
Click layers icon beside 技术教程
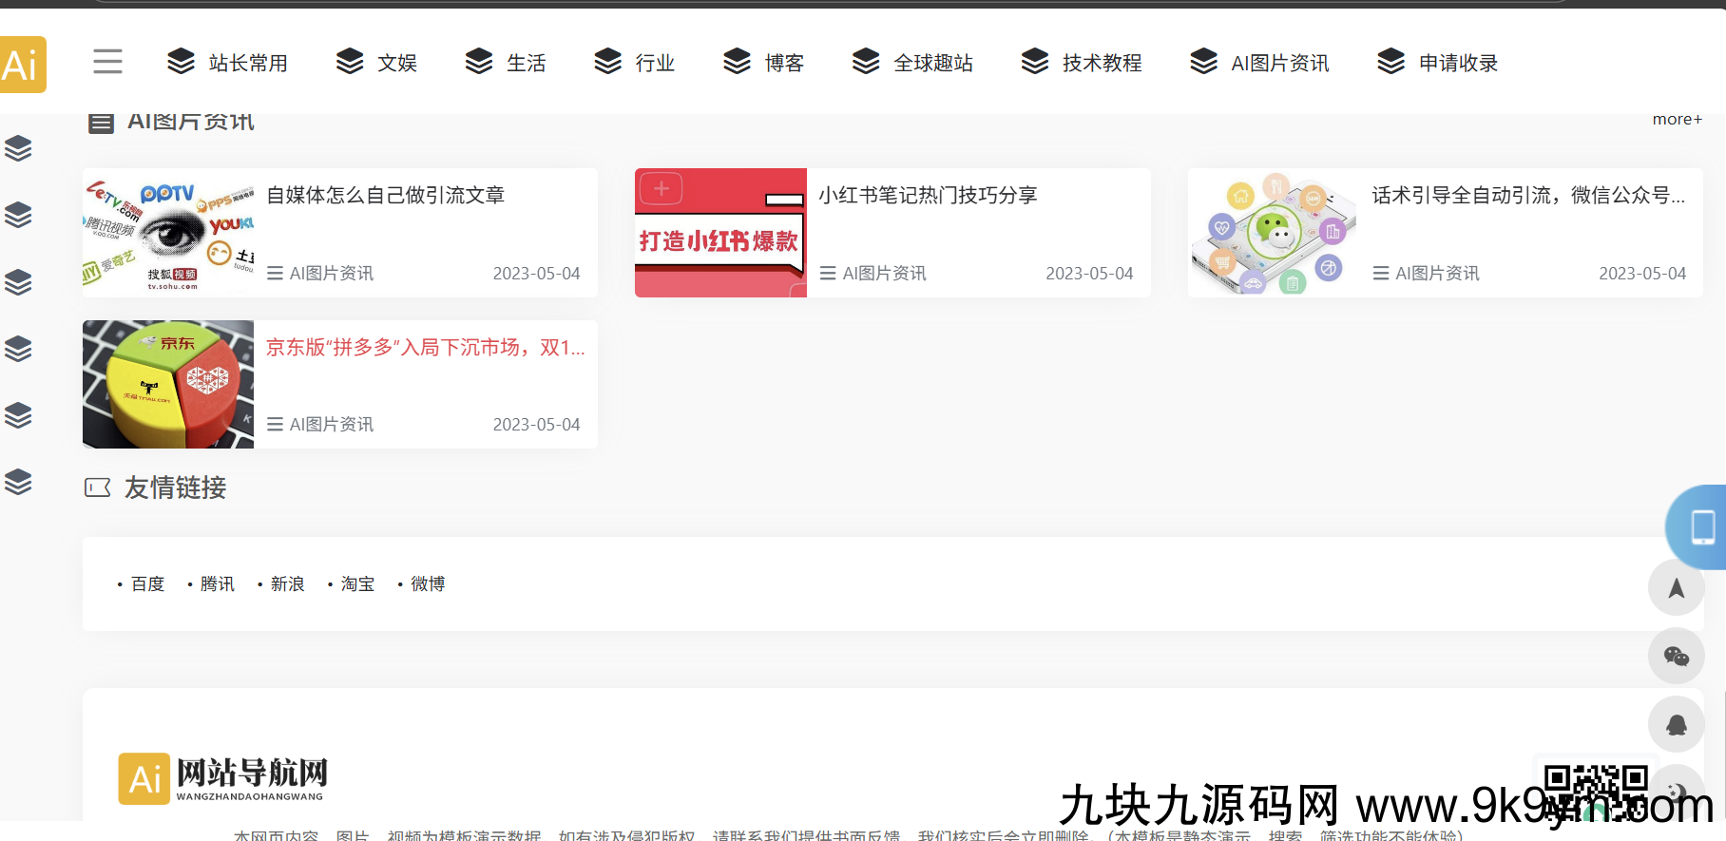click(1035, 61)
